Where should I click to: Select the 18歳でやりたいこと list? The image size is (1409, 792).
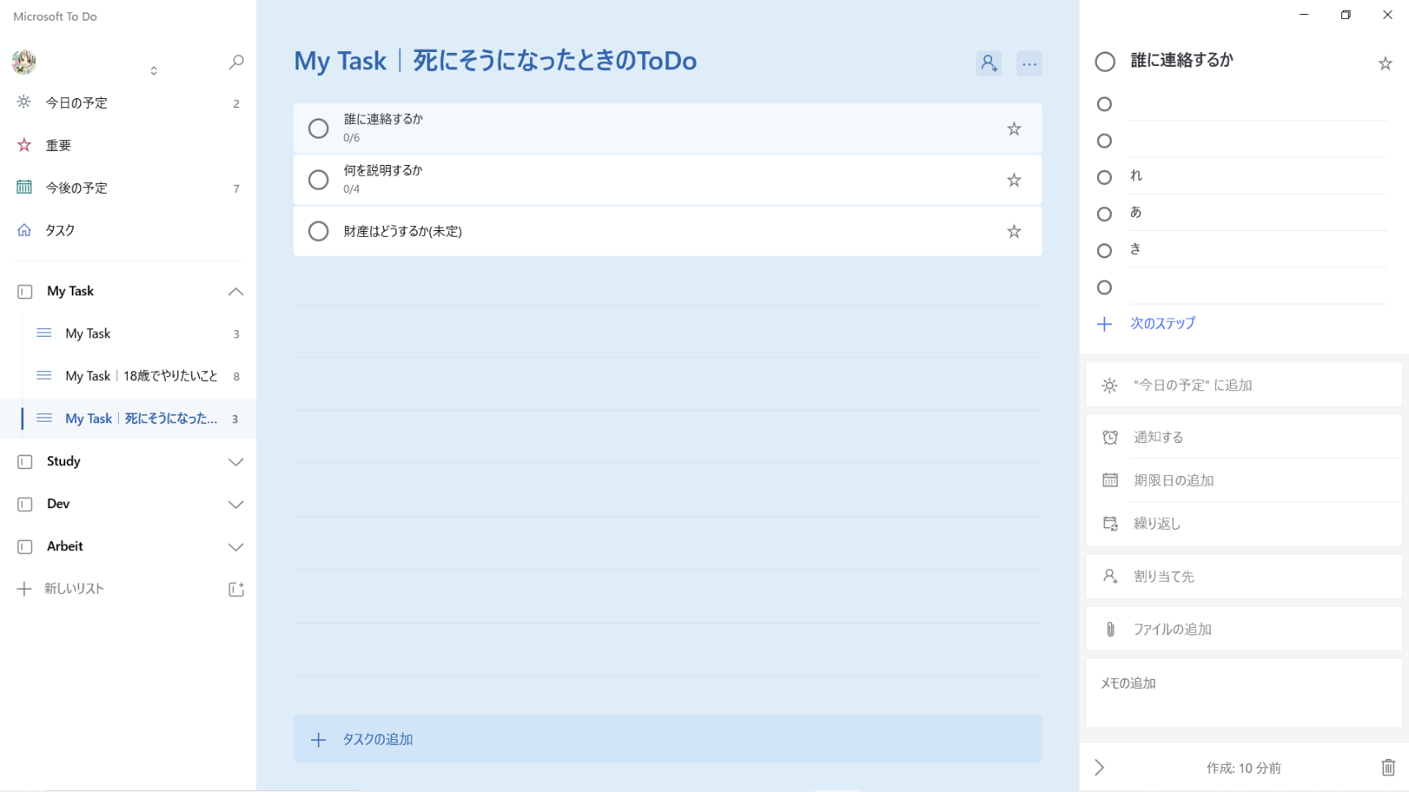point(140,376)
